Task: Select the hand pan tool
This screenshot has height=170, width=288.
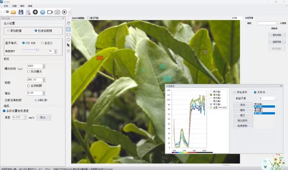Action: point(68,23)
